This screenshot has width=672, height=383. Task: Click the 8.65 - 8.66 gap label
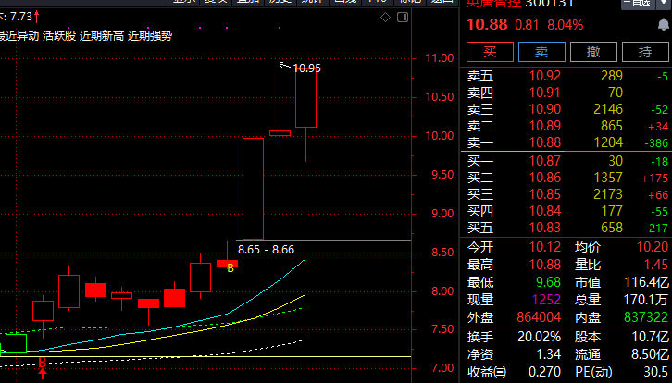coord(266,249)
